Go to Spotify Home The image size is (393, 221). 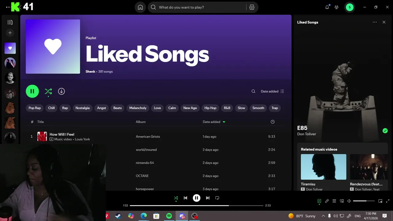tap(140, 7)
